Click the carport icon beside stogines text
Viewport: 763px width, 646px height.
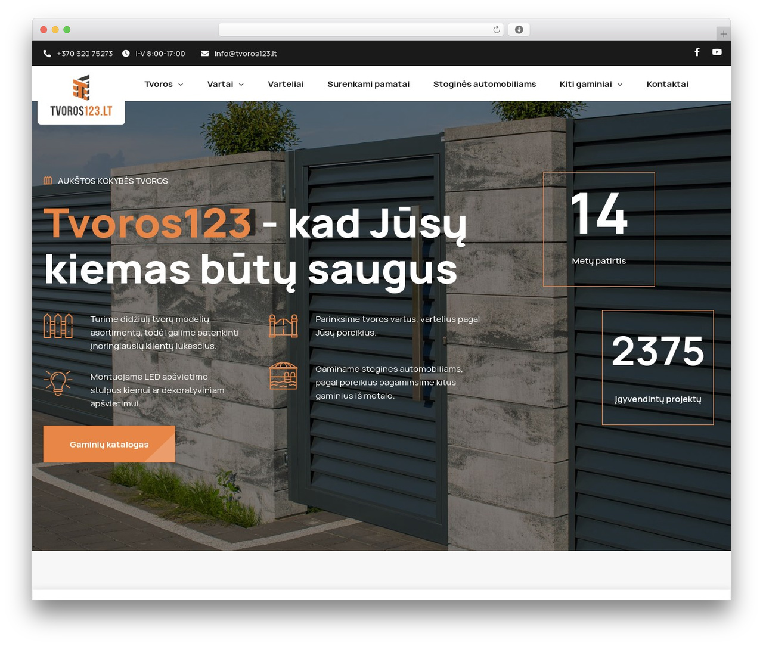(x=283, y=376)
